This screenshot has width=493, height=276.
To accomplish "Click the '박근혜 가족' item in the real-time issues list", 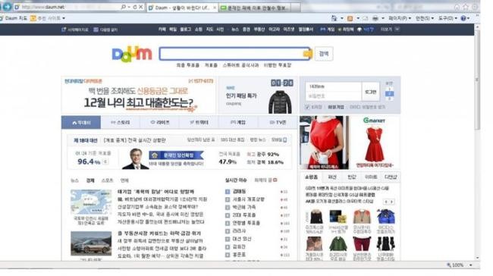I will pos(244,207).
